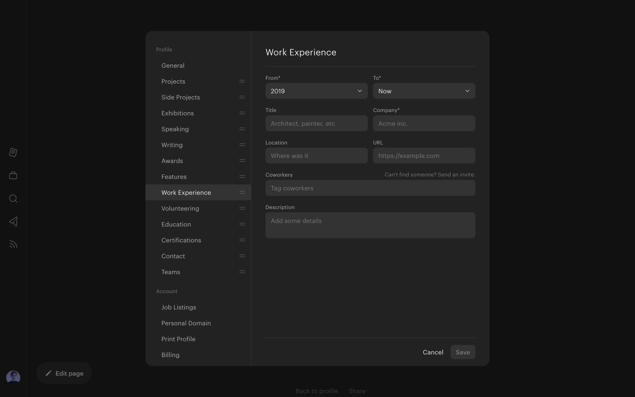Open the posts icon in left sidebar
Screen dimensions: 635x397
pyautogui.click(x=13, y=153)
